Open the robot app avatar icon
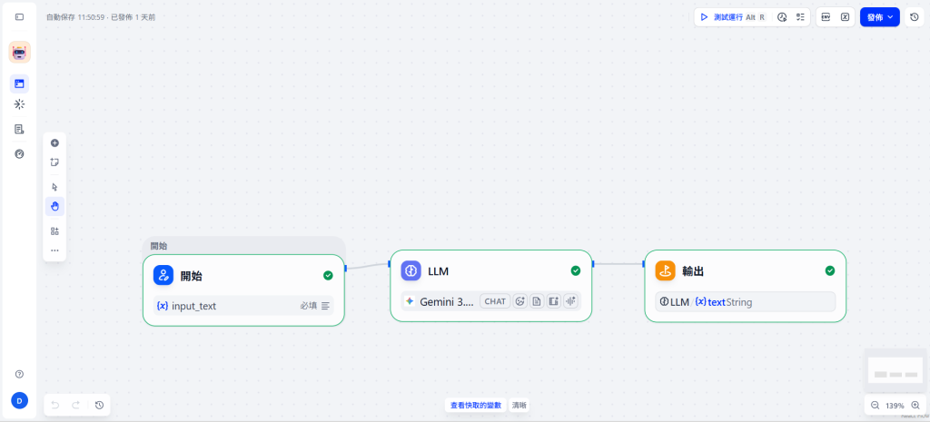930x422 pixels. [20, 52]
